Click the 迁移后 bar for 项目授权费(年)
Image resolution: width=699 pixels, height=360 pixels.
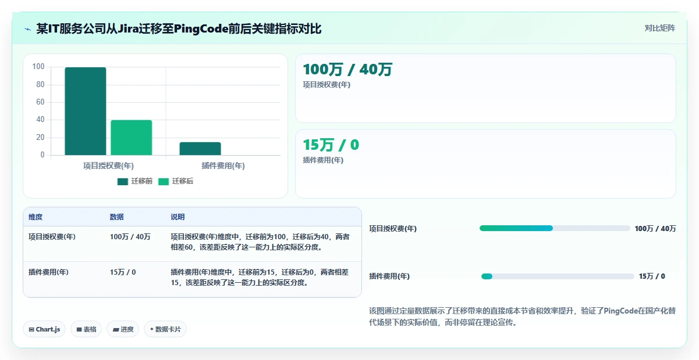click(x=132, y=138)
